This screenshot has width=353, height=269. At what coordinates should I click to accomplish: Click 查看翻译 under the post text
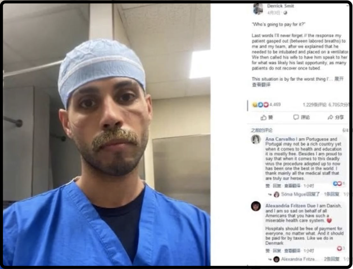[x=261, y=85]
